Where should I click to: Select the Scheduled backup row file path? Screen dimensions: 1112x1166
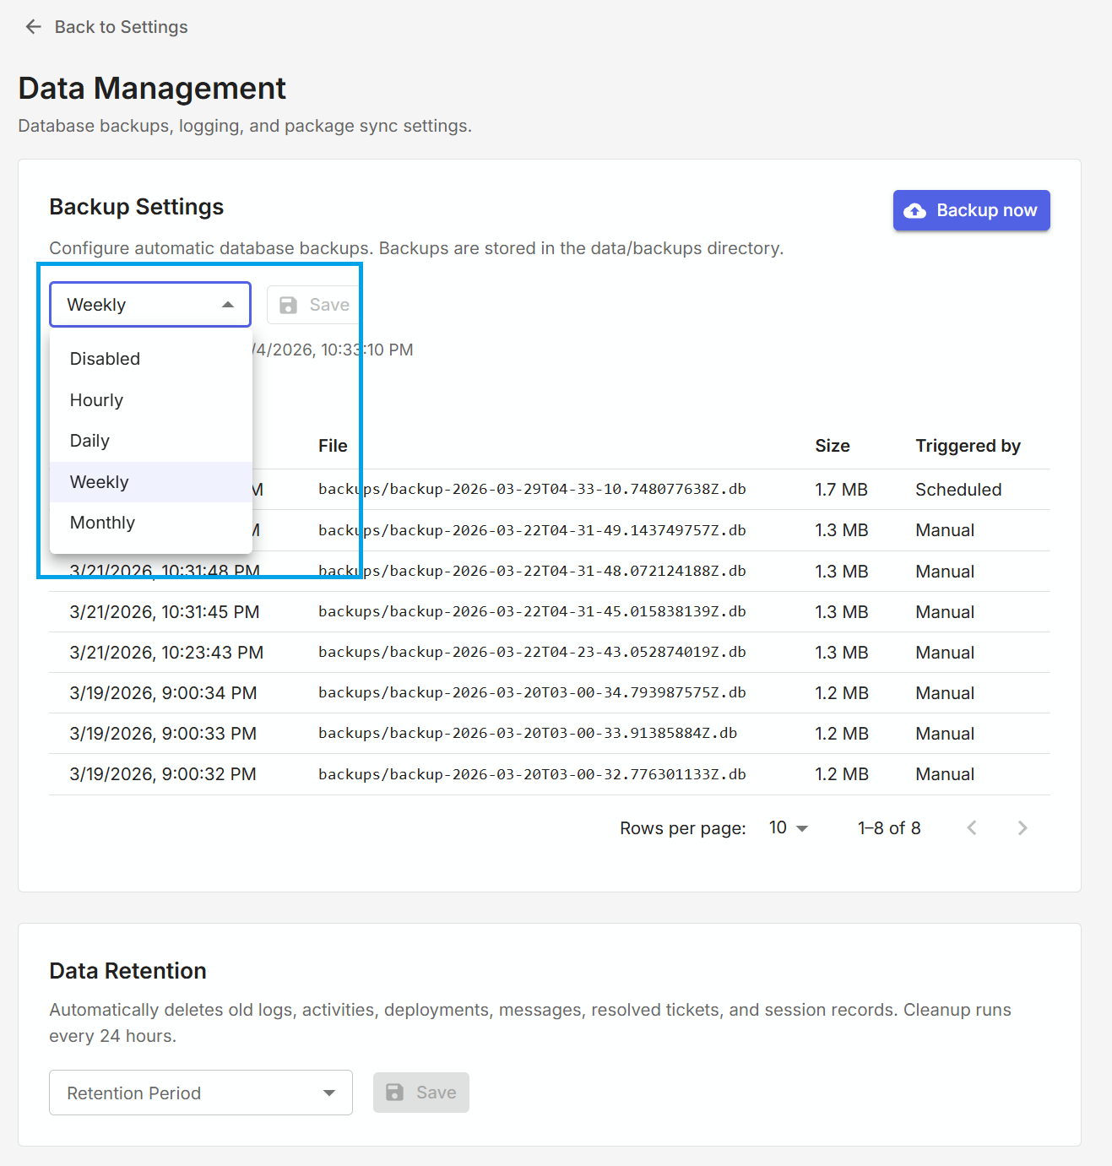click(532, 490)
